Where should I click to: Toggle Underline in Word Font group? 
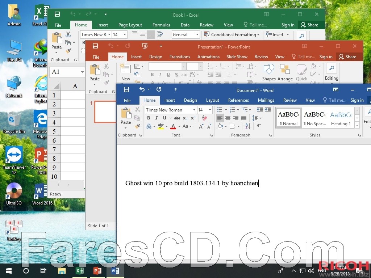click(164, 118)
